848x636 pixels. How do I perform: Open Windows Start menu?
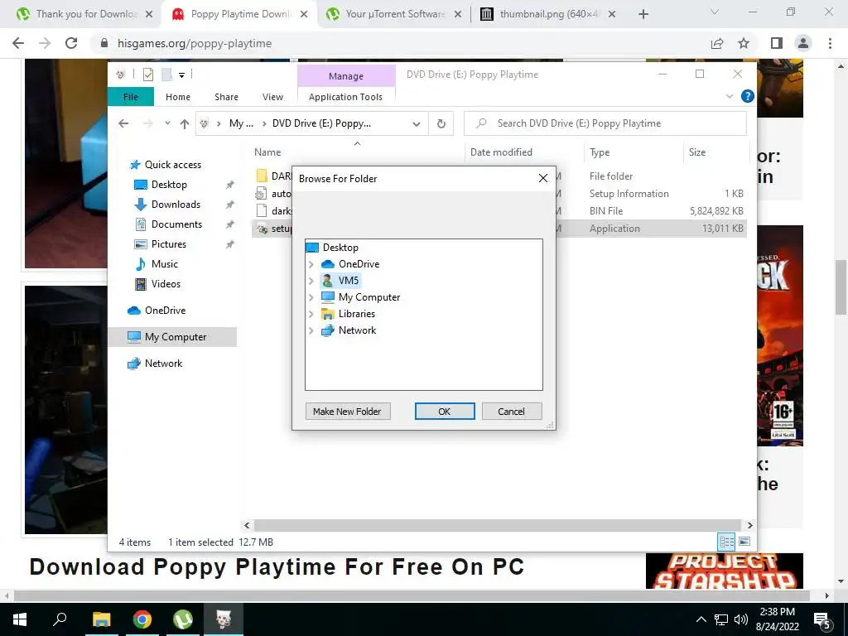[20, 619]
